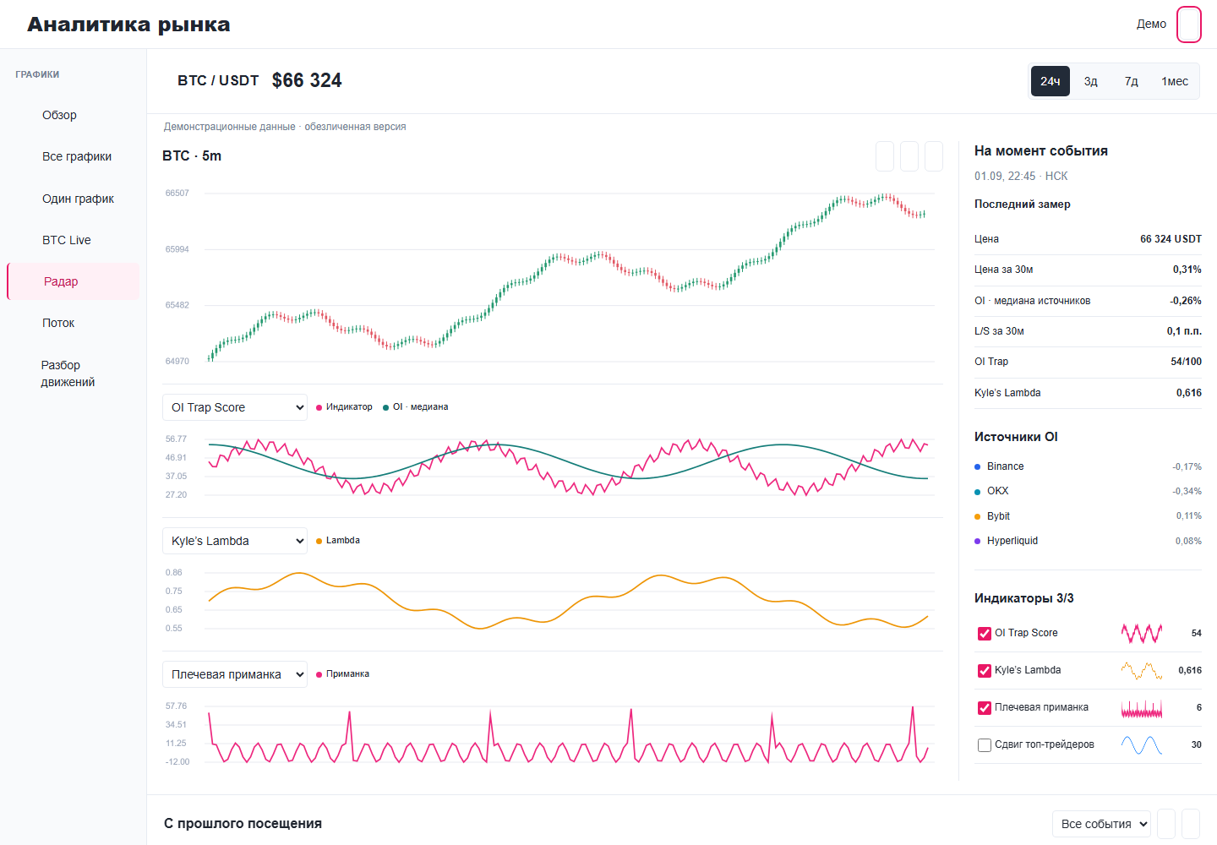This screenshot has width=1217, height=845.
Task: Click the Binance source row label
Action: point(1005,466)
